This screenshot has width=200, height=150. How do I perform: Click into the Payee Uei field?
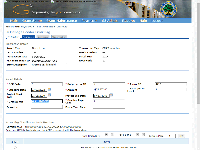47,107
